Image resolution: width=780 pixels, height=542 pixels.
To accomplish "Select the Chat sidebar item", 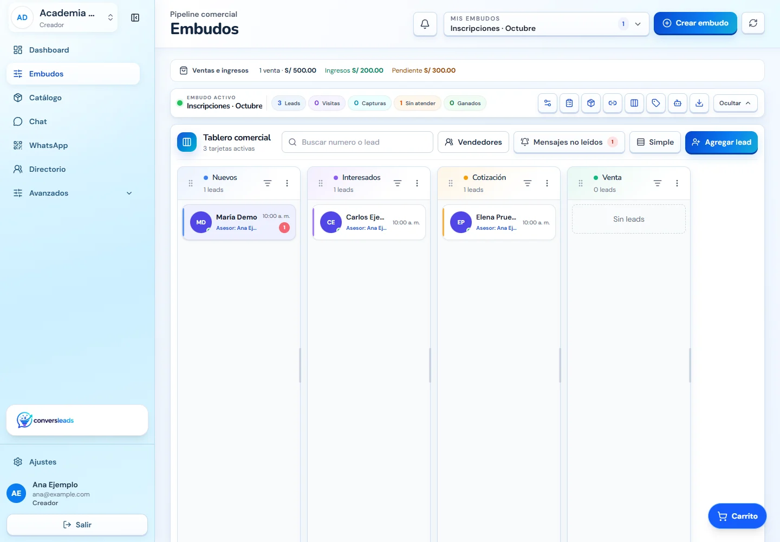I will click(73, 121).
